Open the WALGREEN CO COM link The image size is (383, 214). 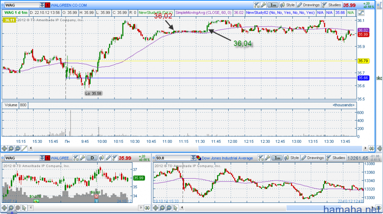(69, 5)
